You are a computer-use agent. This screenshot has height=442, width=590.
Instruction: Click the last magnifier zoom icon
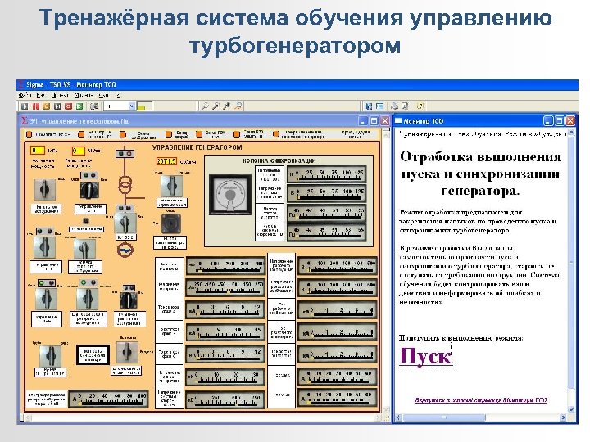tap(238, 106)
